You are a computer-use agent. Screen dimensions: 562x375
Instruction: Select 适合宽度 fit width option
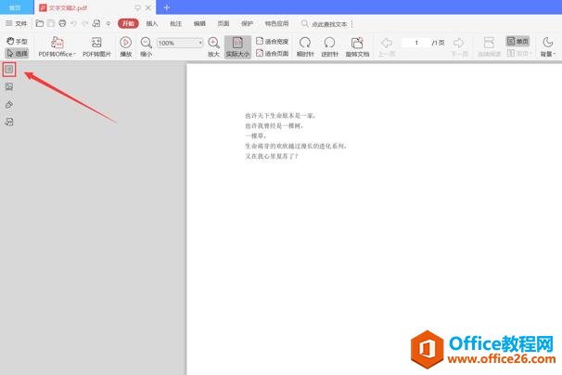[273, 41]
